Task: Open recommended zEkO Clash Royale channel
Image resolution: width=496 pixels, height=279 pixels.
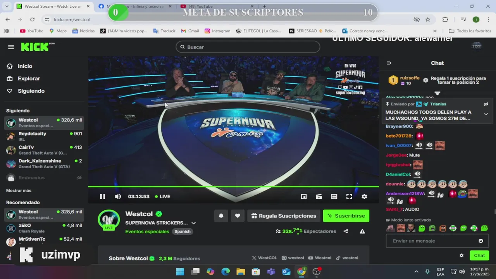Action: tap(44, 228)
